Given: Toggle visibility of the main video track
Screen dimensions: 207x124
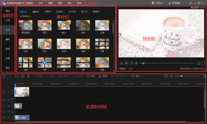Looking at the screenshot, I should tap(12, 91).
